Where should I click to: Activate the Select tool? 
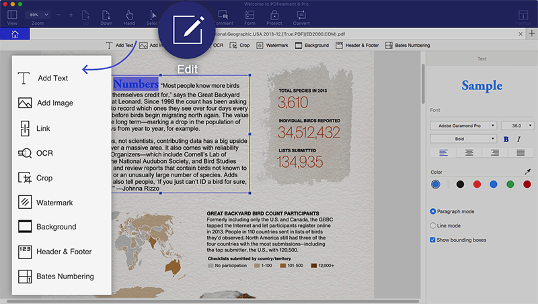tap(153, 17)
